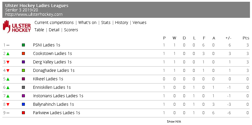Open the Donaghadee Ladies 1s team link
The height and width of the screenshot is (125, 252).
pos(53,71)
